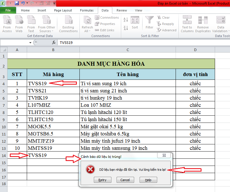Select the Data ribbon tab
The height and width of the screenshot is (192, 230).
[105, 10]
